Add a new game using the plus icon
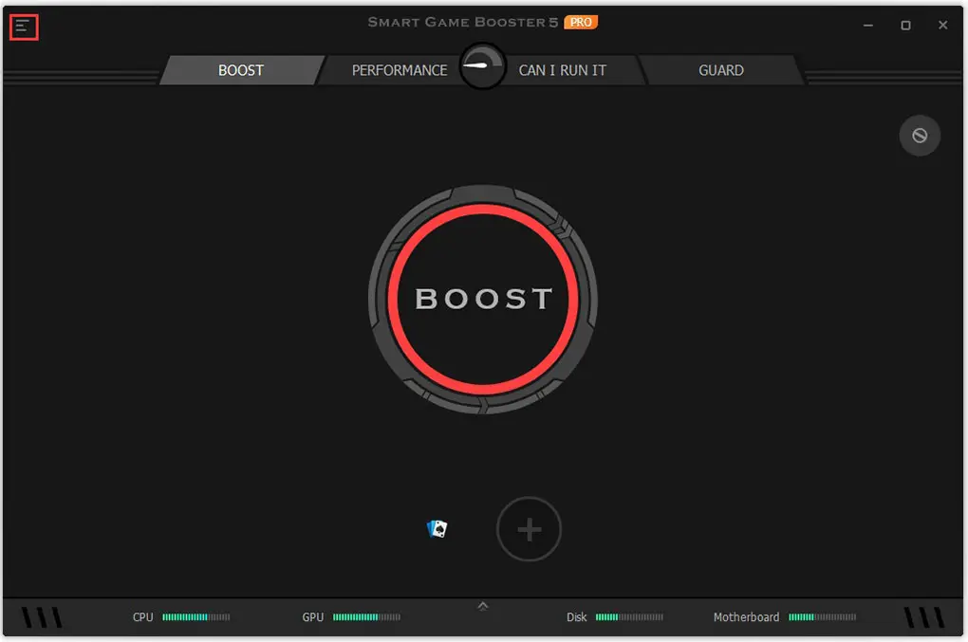The height and width of the screenshot is (642, 968). coord(529,529)
